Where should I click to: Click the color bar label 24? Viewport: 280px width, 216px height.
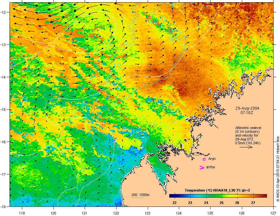tap(206, 203)
